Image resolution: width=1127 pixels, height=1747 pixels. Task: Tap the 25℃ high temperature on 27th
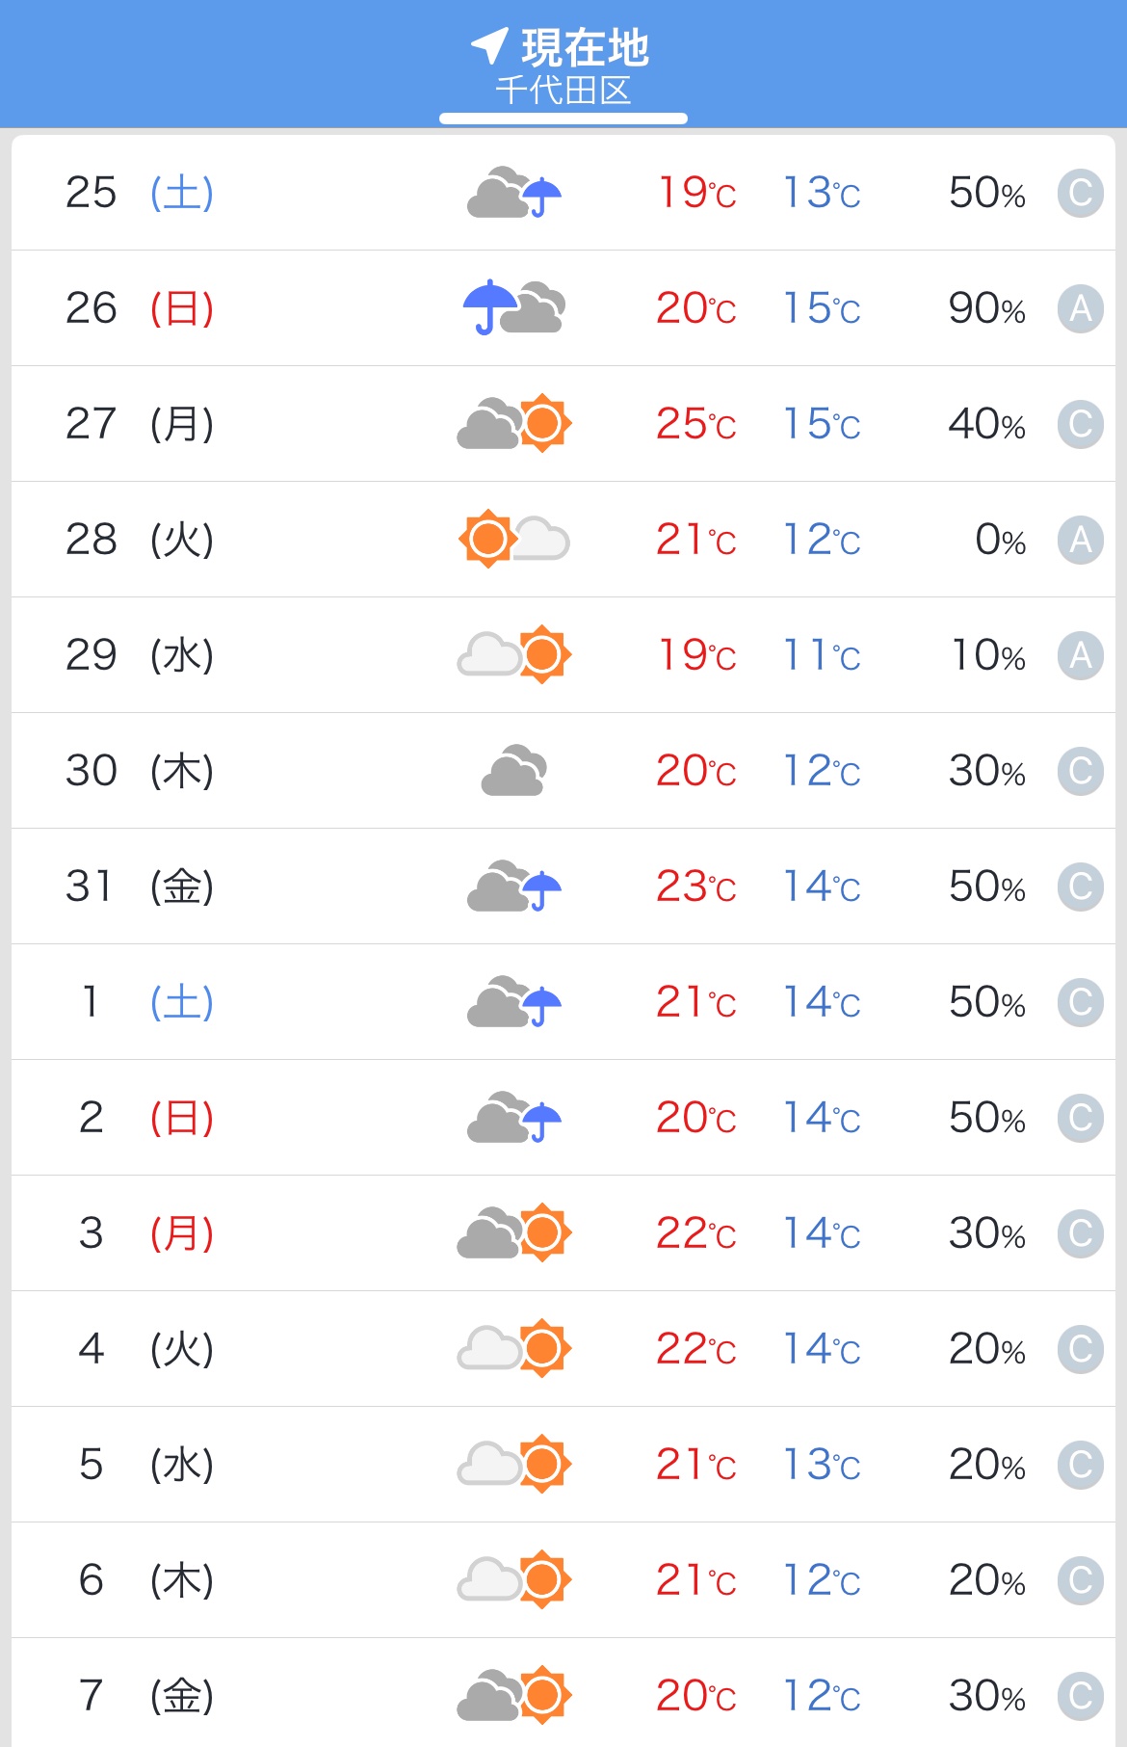[x=695, y=424]
